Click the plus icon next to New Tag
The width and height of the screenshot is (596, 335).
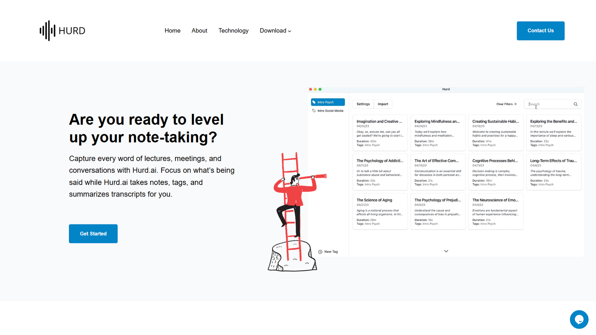[x=320, y=252]
